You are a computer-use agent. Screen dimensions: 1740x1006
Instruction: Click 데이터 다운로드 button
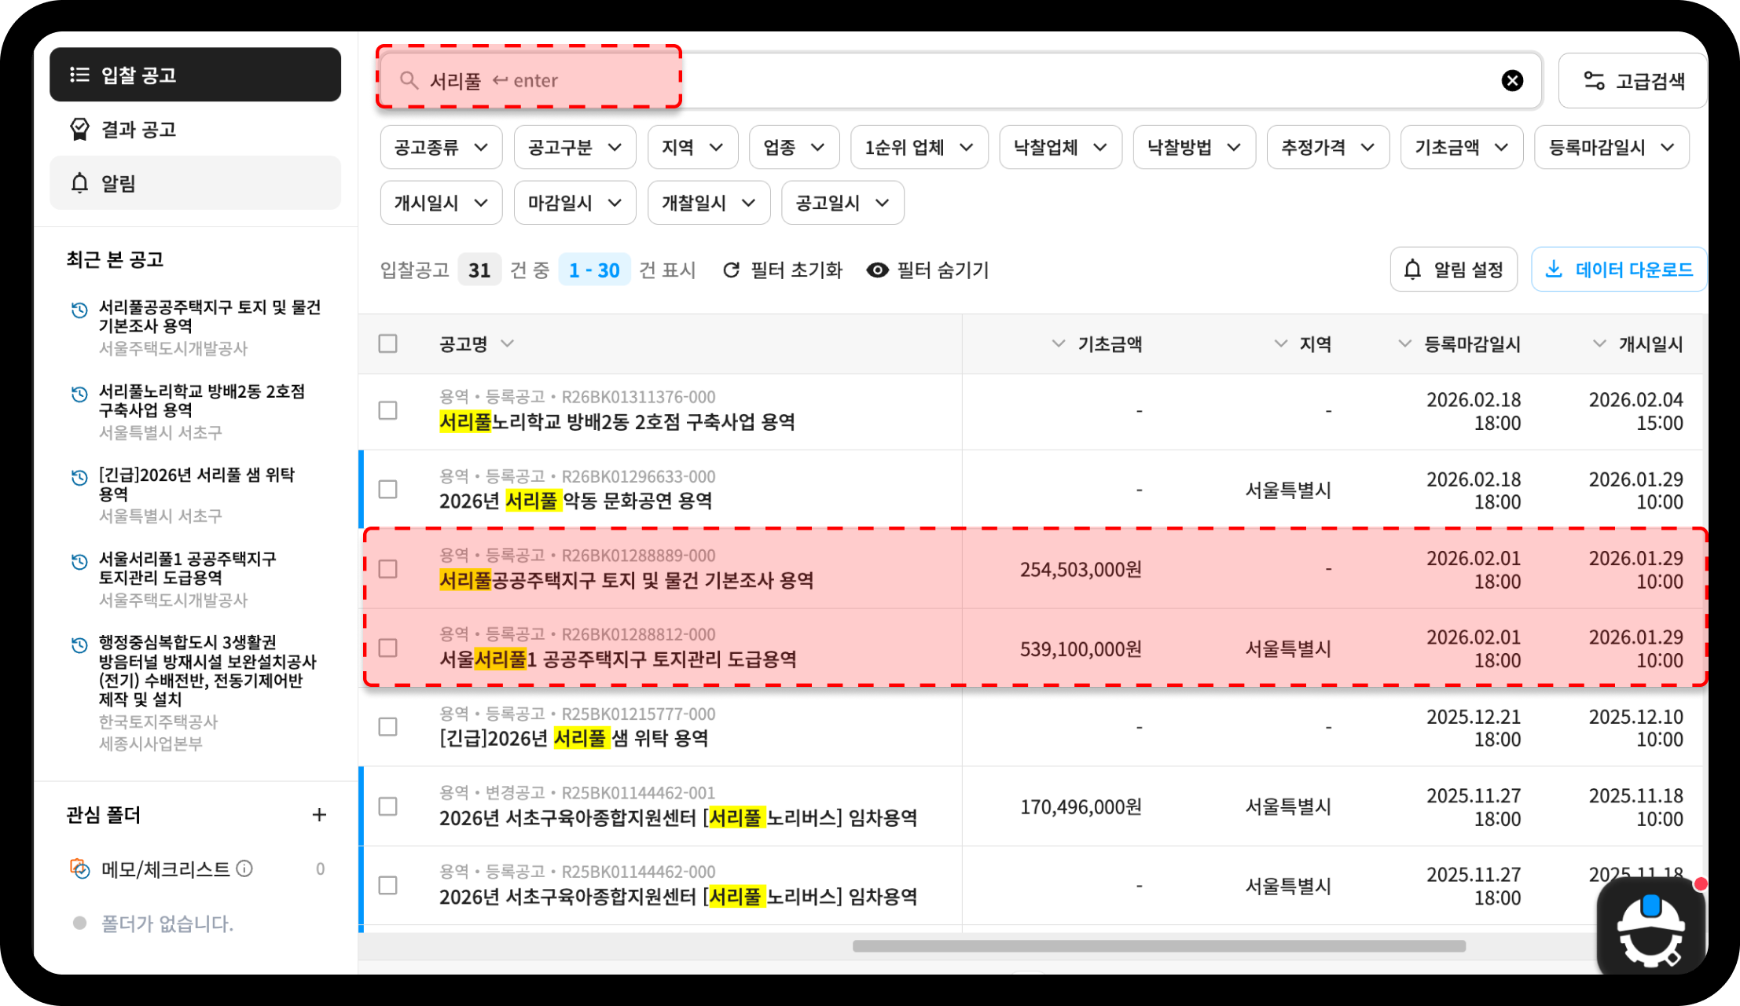coord(1618,270)
